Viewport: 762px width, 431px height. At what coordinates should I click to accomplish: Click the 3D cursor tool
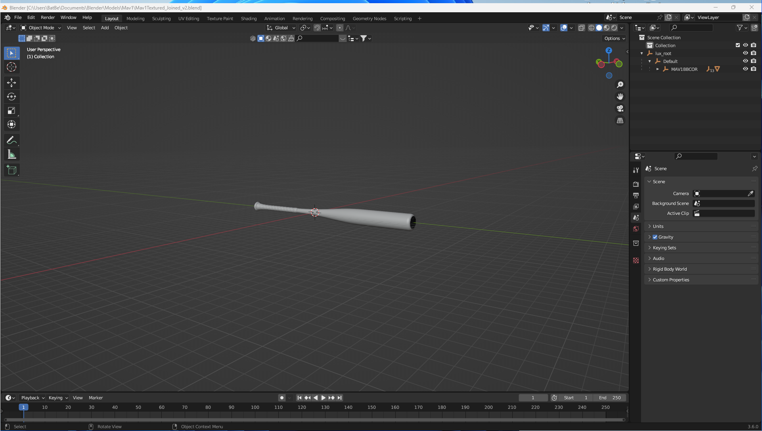(11, 67)
